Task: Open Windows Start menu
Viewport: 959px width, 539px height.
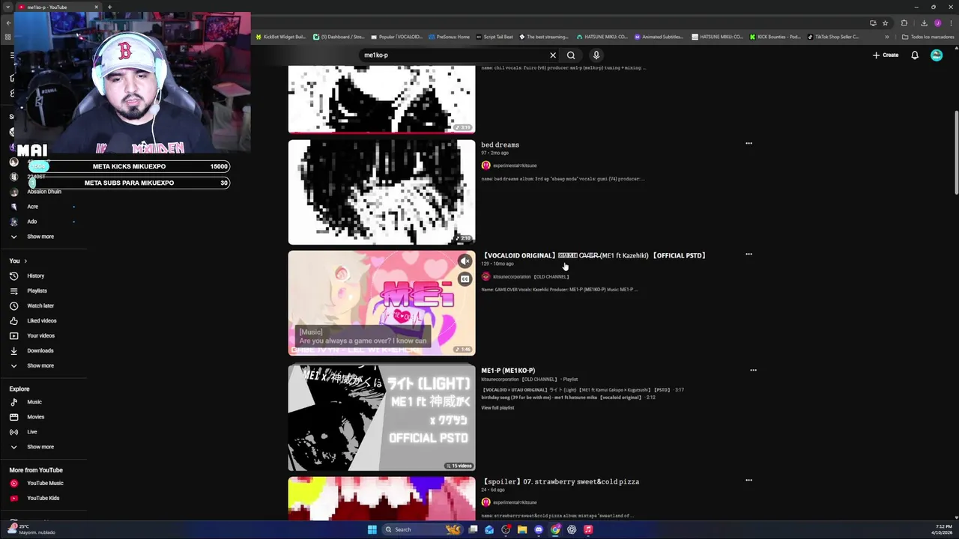Action: coord(372,529)
